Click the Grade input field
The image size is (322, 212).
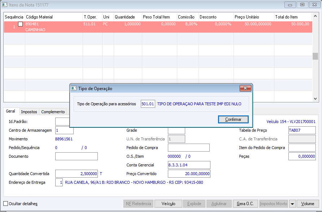177,130
